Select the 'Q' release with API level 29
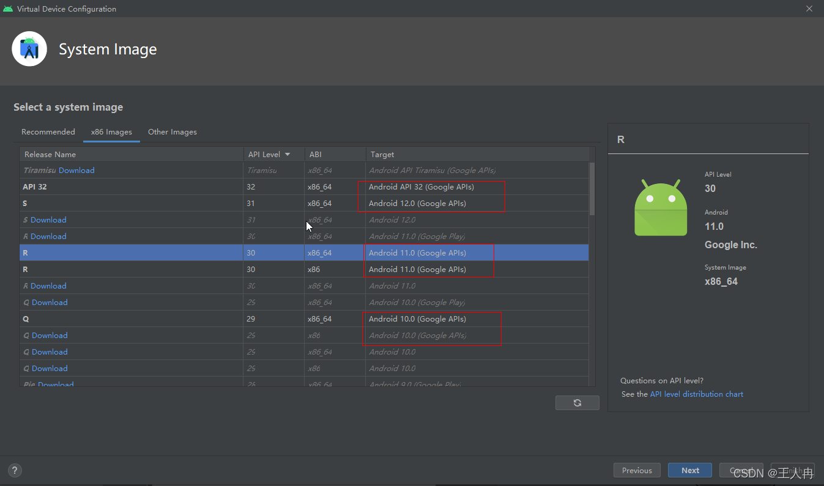Image resolution: width=824 pixels, height=486 pixels. point(132,319)
